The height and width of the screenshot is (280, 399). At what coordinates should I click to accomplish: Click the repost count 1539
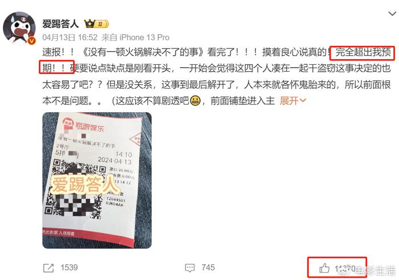click(69, 267)
